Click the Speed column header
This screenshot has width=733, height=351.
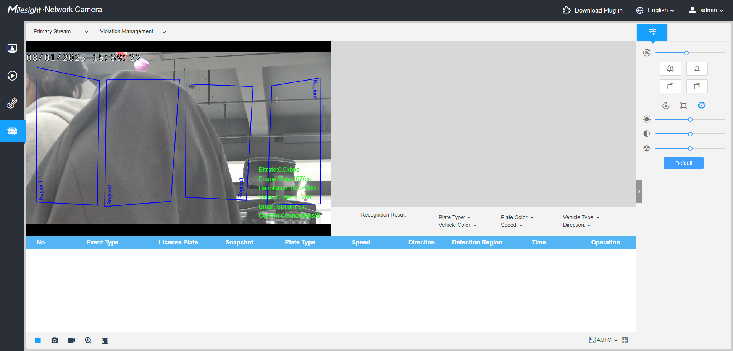361,243
